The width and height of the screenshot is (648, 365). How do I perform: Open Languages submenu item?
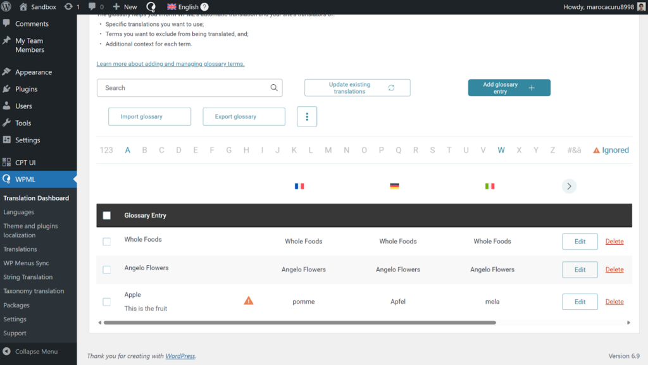click(x=18, y=212)
